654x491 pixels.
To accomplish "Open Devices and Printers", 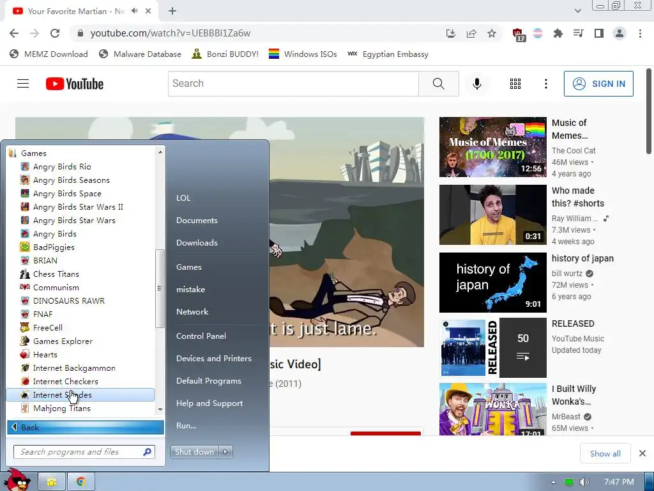I will [213, 358].
